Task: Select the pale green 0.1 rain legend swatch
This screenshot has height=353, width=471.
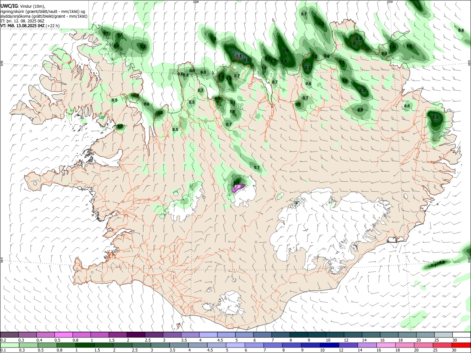Action: coord(10,345)
